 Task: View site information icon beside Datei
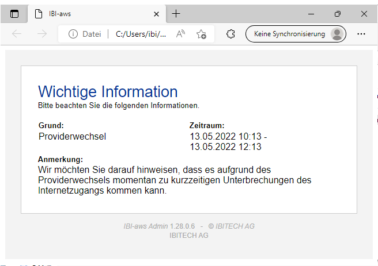pos(73,34)
